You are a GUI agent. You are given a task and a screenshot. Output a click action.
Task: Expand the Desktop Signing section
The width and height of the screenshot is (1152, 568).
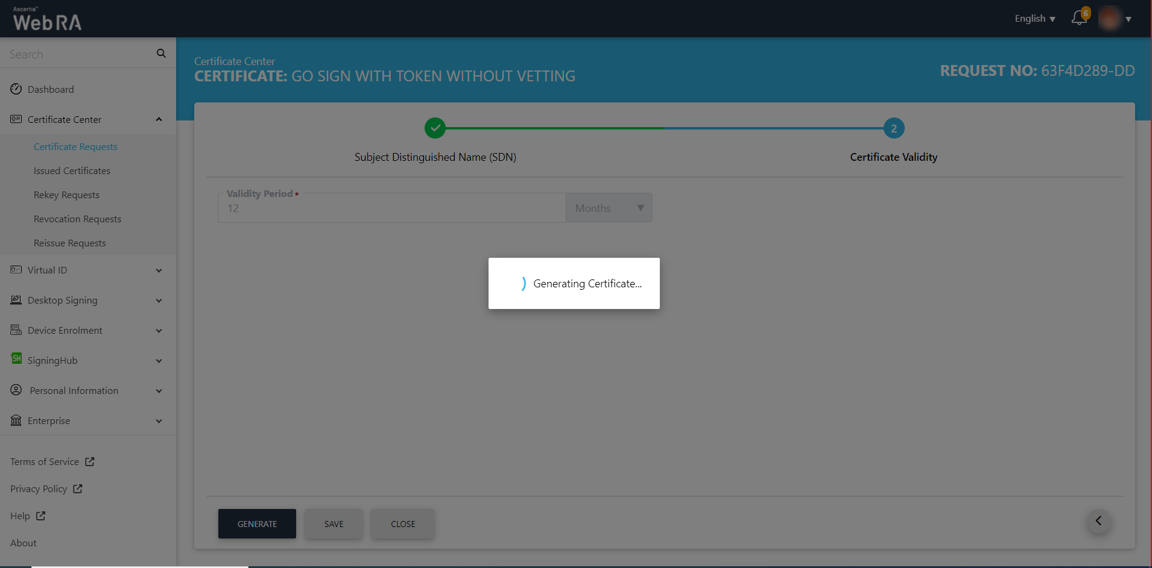pyautogui.click(x=159, y=301)
